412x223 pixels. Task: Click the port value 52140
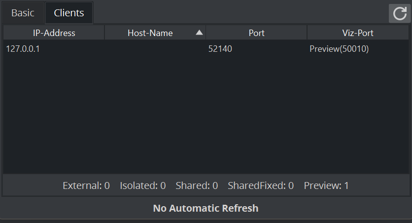[x=220, y=49]
